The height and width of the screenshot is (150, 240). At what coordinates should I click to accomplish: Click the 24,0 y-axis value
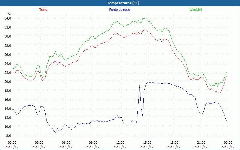tap(8, 63)
